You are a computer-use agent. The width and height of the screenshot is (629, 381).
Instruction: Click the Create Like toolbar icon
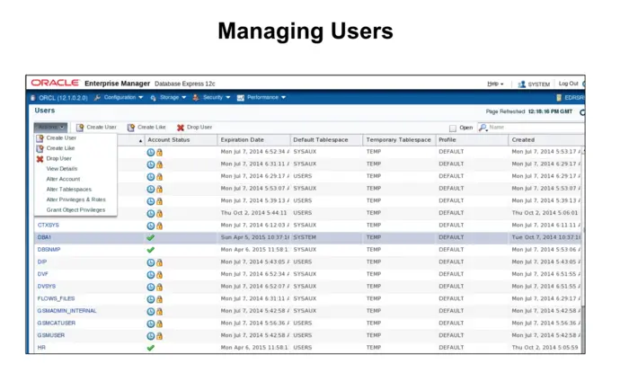[131, 128]
